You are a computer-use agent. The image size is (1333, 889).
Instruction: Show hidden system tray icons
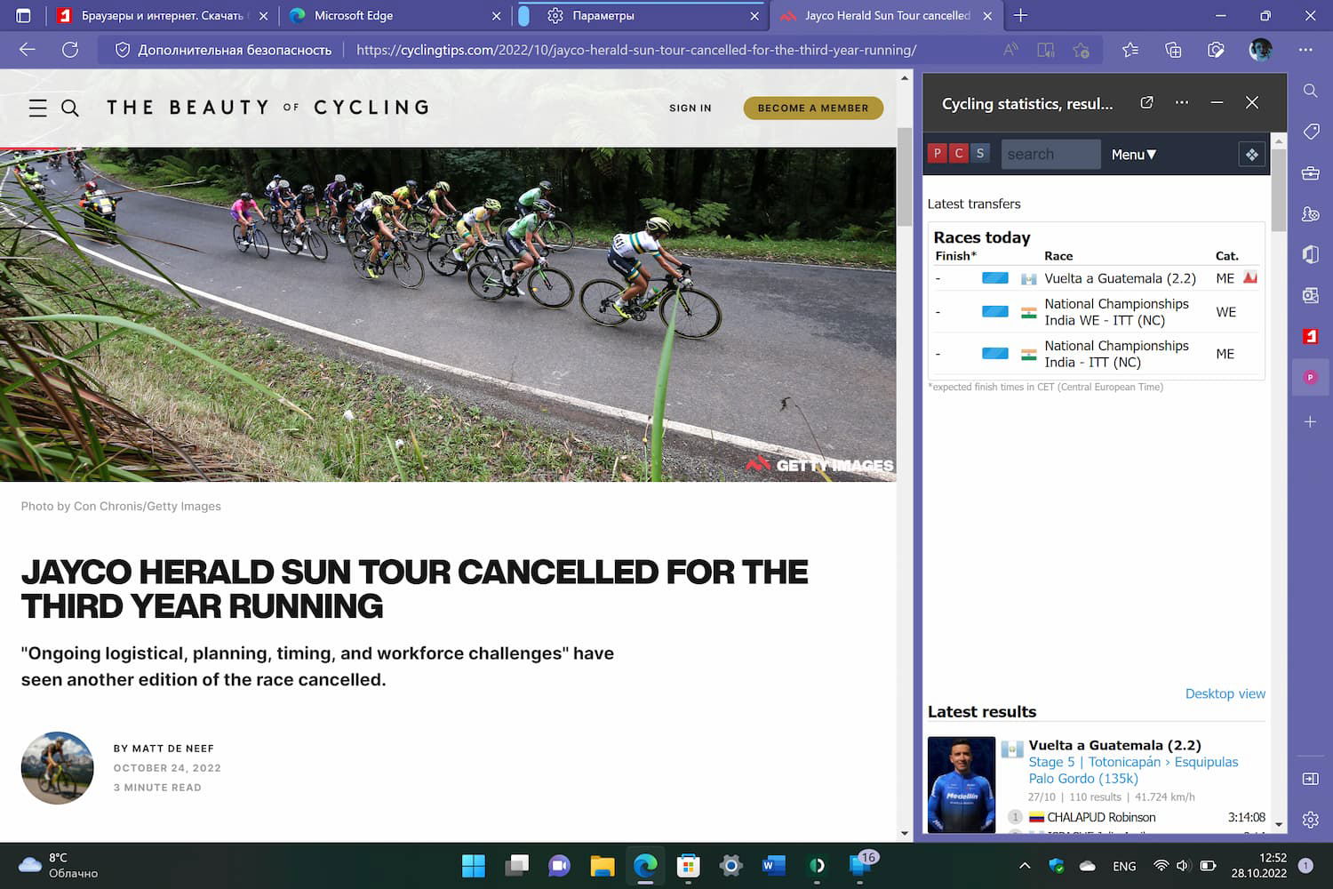click(1025, 866)
